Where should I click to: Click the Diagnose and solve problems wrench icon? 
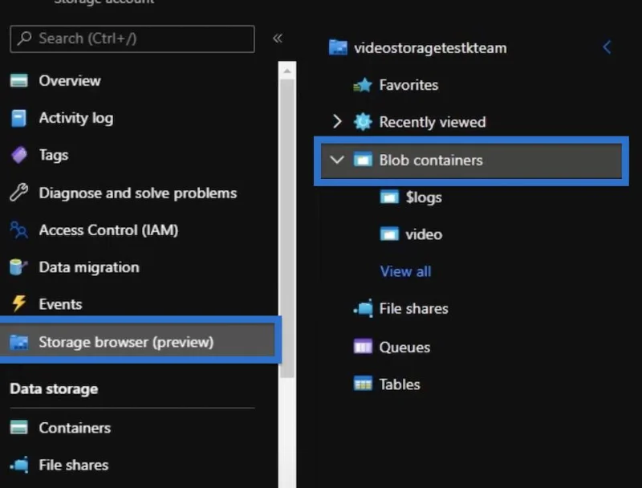(18, 193)
